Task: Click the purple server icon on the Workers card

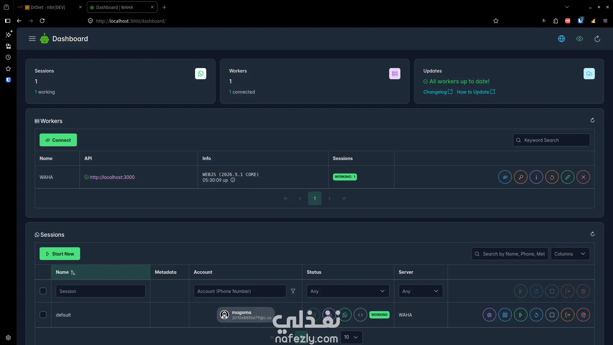Action: [x=395, y=74]
